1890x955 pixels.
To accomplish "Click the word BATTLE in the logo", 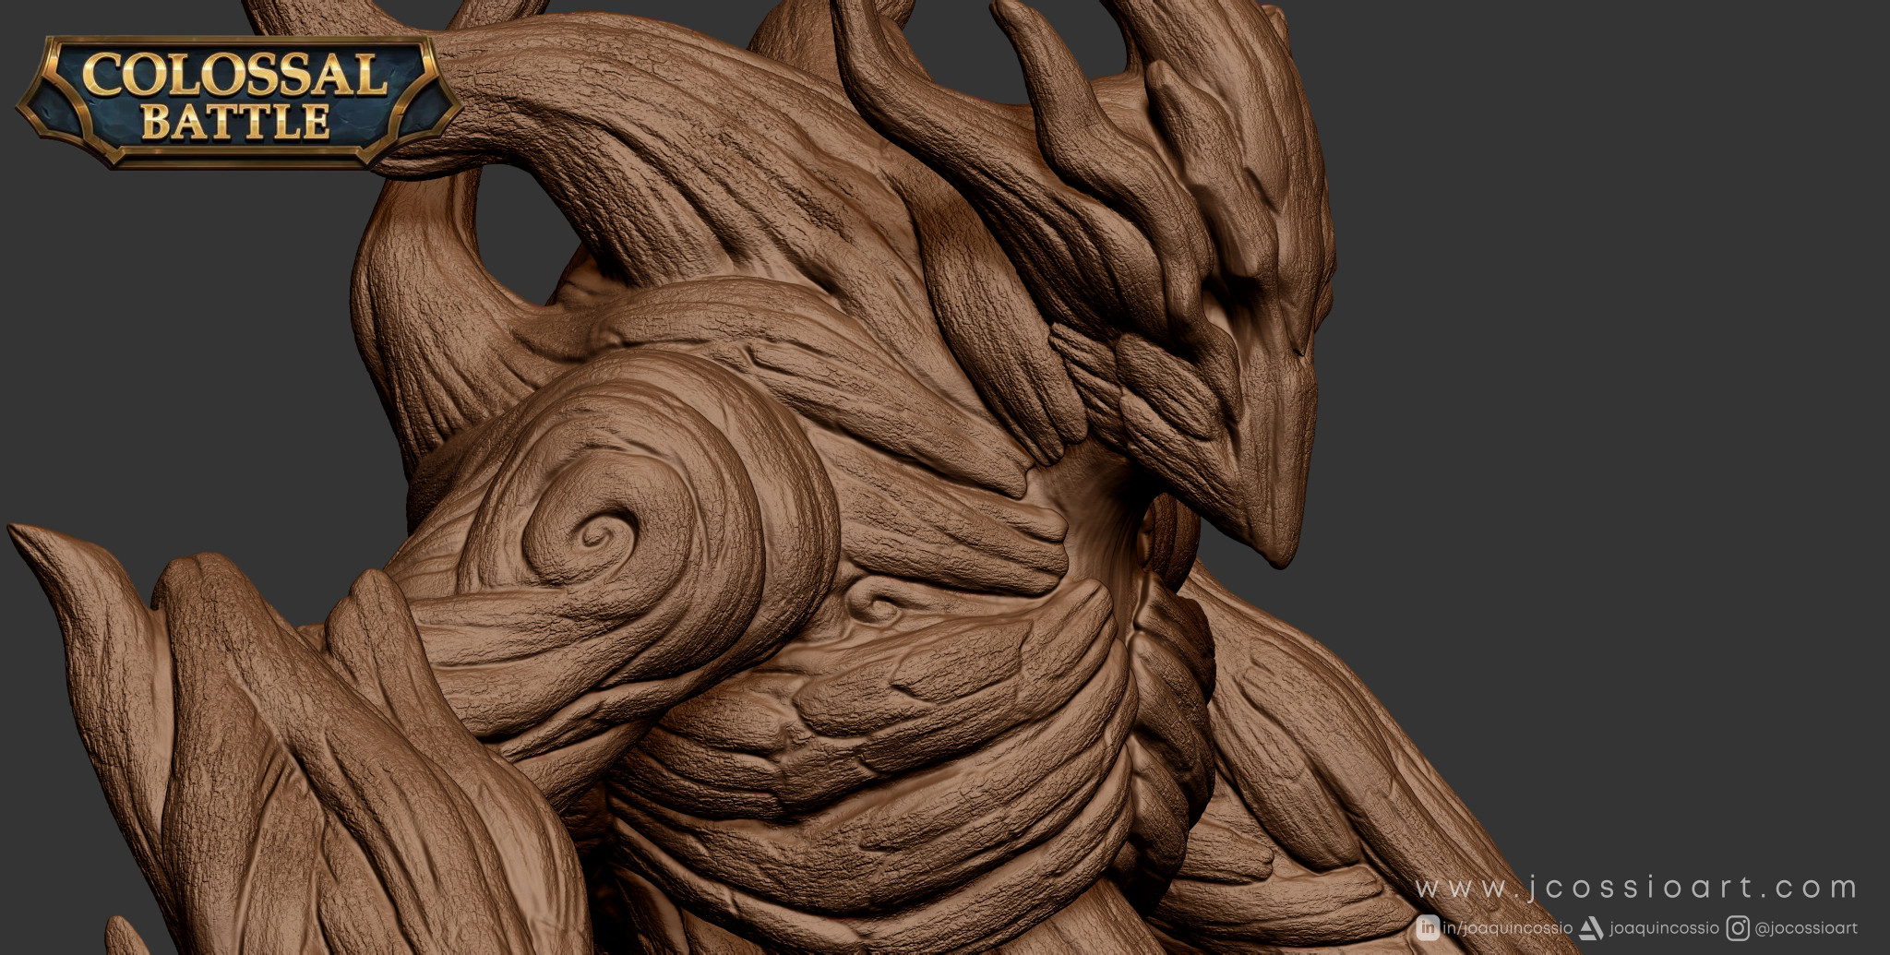I will 237,121.
